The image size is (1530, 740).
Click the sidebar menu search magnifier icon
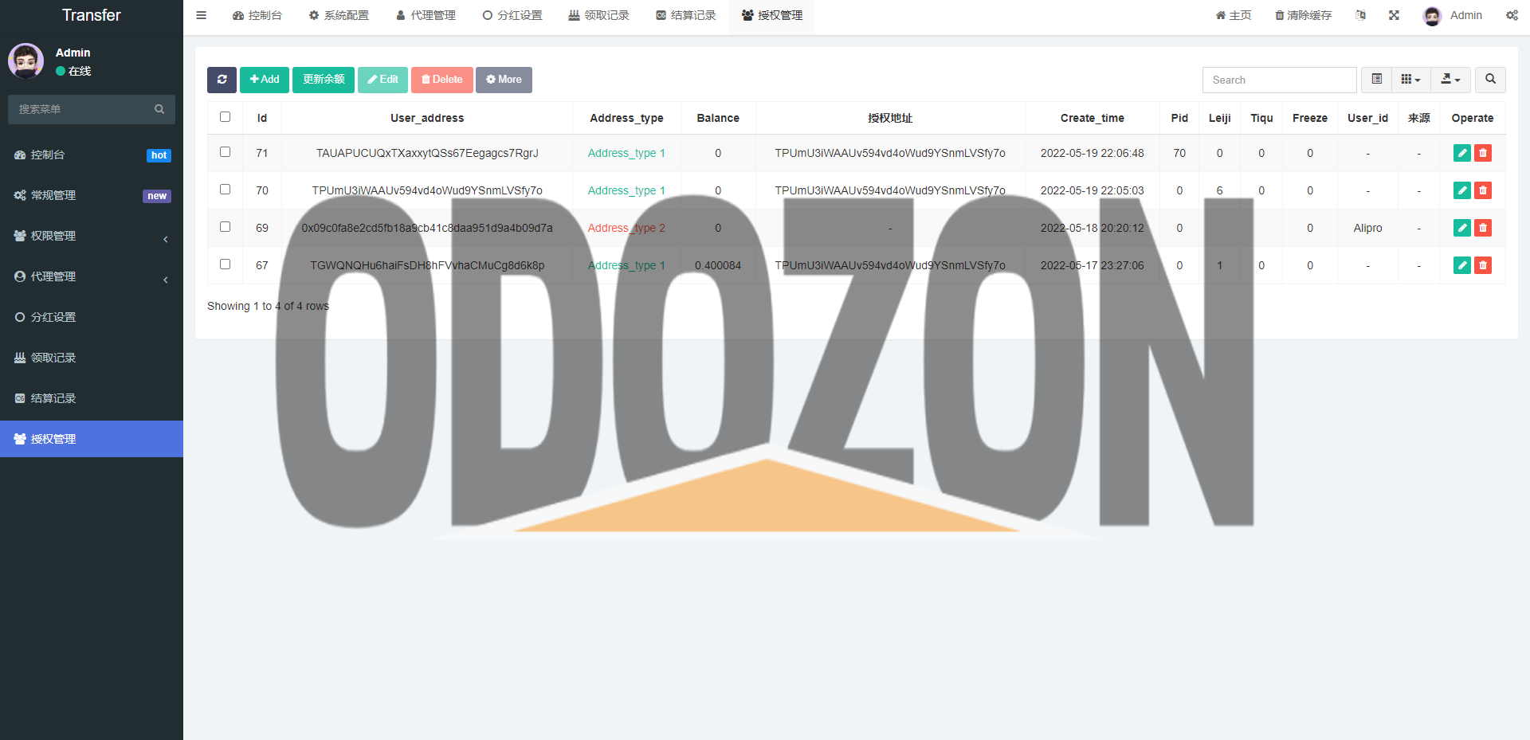pos(159,109)
